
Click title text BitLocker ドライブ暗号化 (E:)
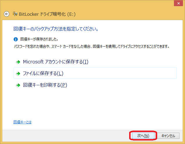pyautogui.click(x=47, y=14)
